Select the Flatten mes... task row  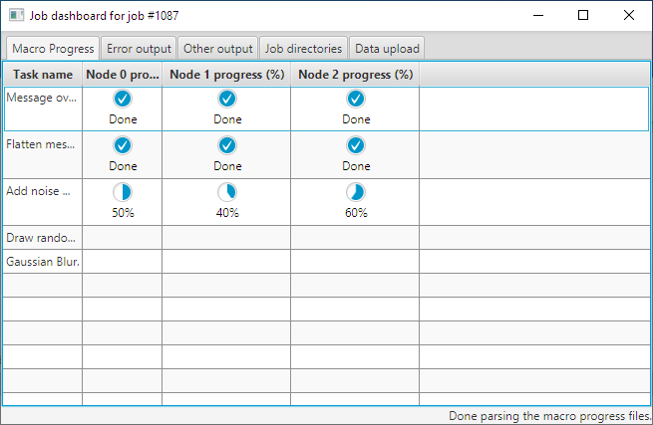326,155
